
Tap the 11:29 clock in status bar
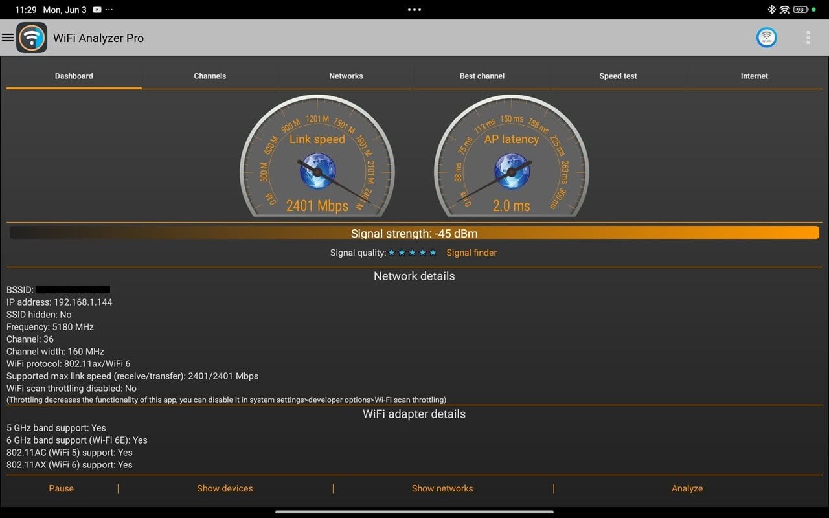coord(26,10)
